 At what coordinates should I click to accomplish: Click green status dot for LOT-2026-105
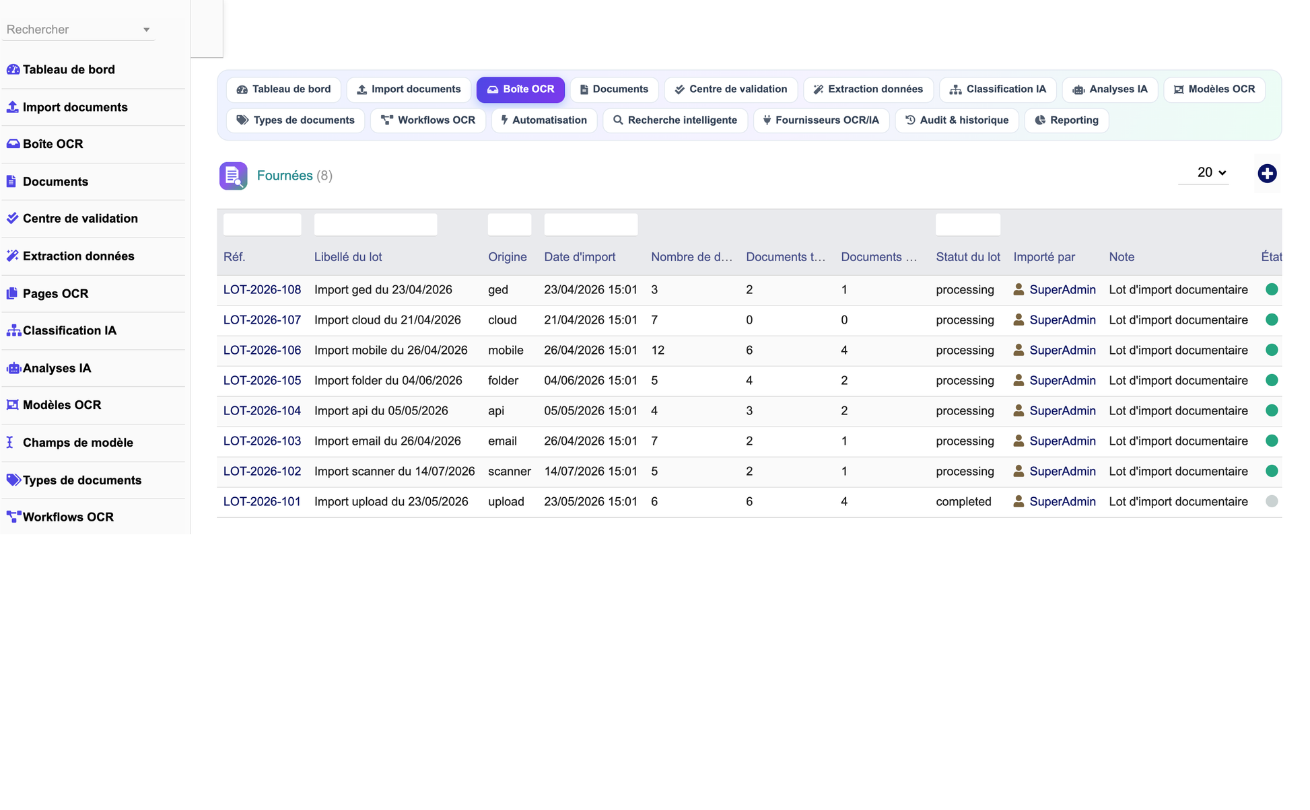[1272, 381]
